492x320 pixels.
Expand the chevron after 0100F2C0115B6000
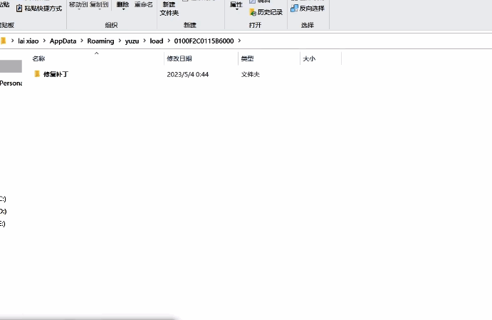point(239,41)
